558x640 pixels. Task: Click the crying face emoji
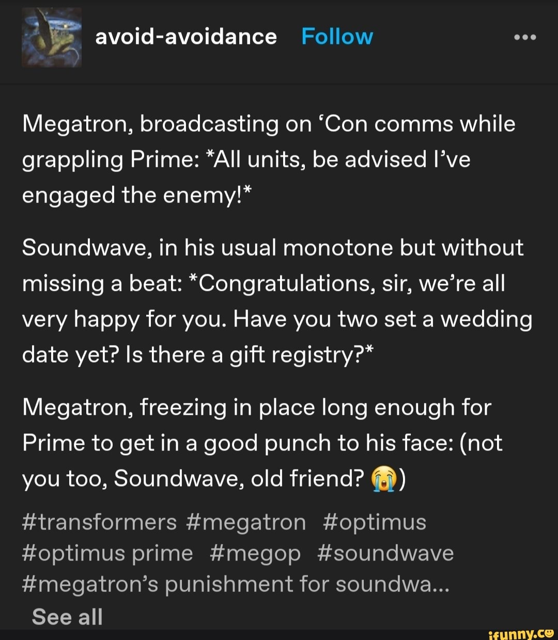383,479
